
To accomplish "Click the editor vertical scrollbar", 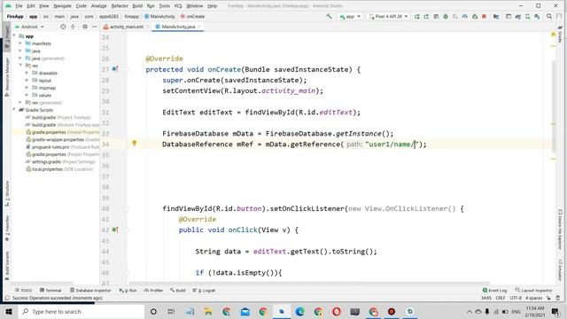I will [x=554, y=106].
